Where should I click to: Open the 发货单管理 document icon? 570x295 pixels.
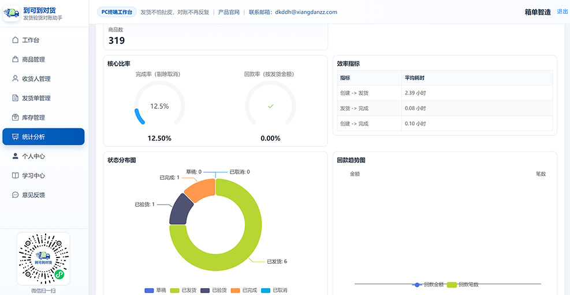(x=15, y=98)
